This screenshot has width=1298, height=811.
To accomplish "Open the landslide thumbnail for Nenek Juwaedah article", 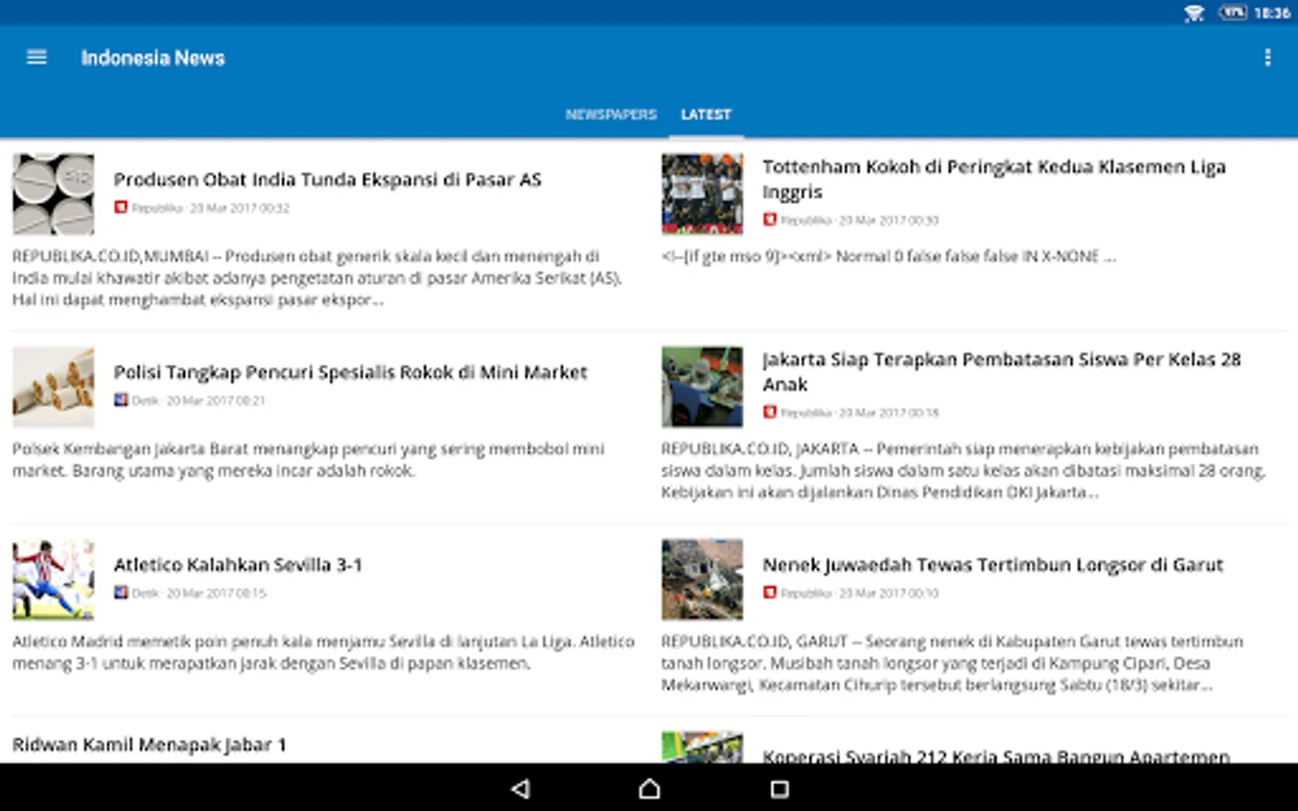I will click(x=702, y=580).
